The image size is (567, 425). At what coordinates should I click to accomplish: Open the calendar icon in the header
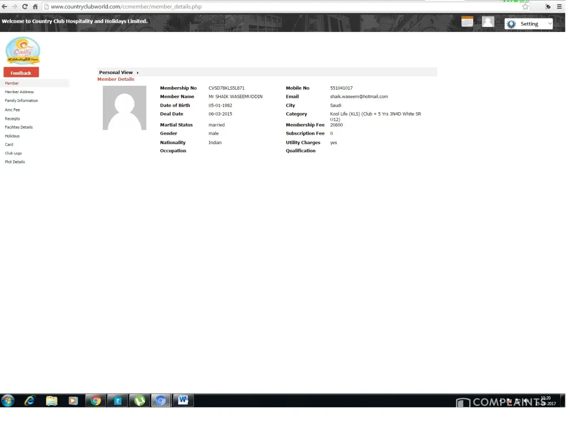point(467,22)
